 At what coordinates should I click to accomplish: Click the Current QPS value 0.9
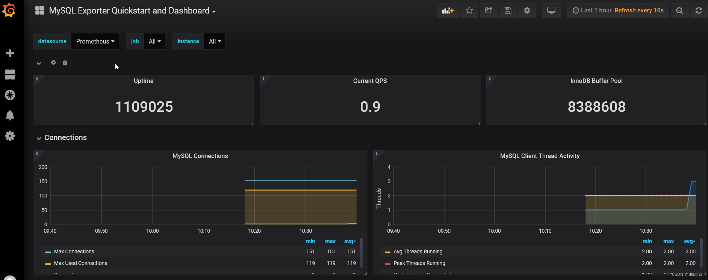pyautogui.click(x=370, y=107)
